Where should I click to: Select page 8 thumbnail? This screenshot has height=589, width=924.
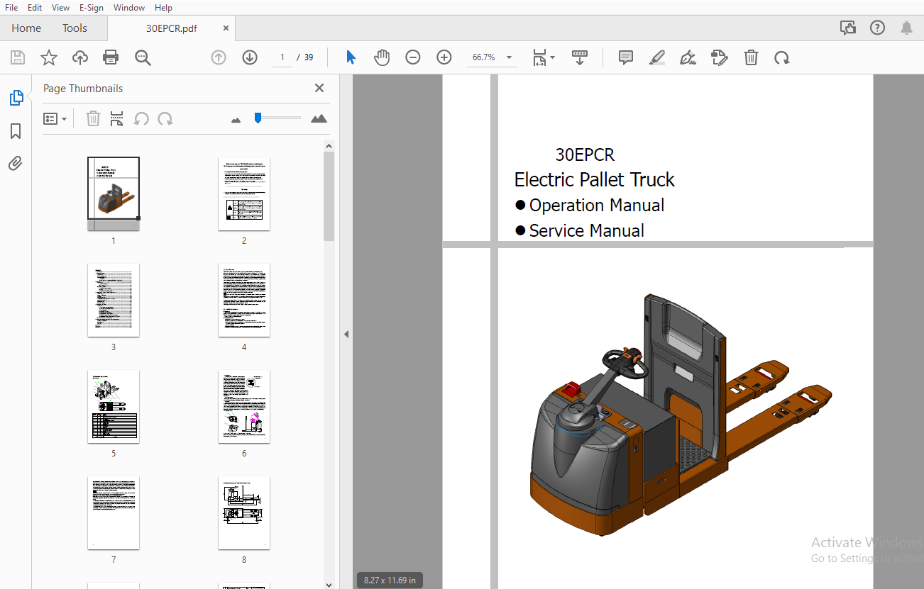tap(244, 512)
